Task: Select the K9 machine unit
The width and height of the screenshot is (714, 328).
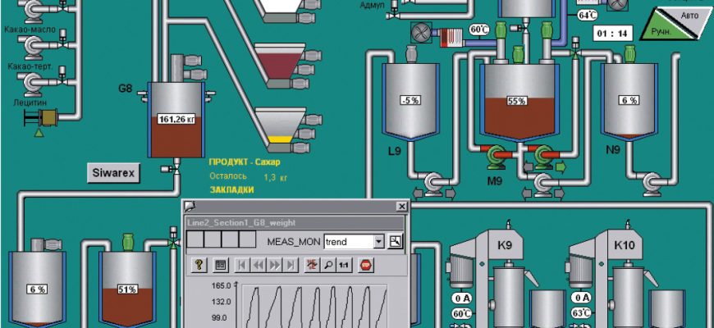Action: 501,271
